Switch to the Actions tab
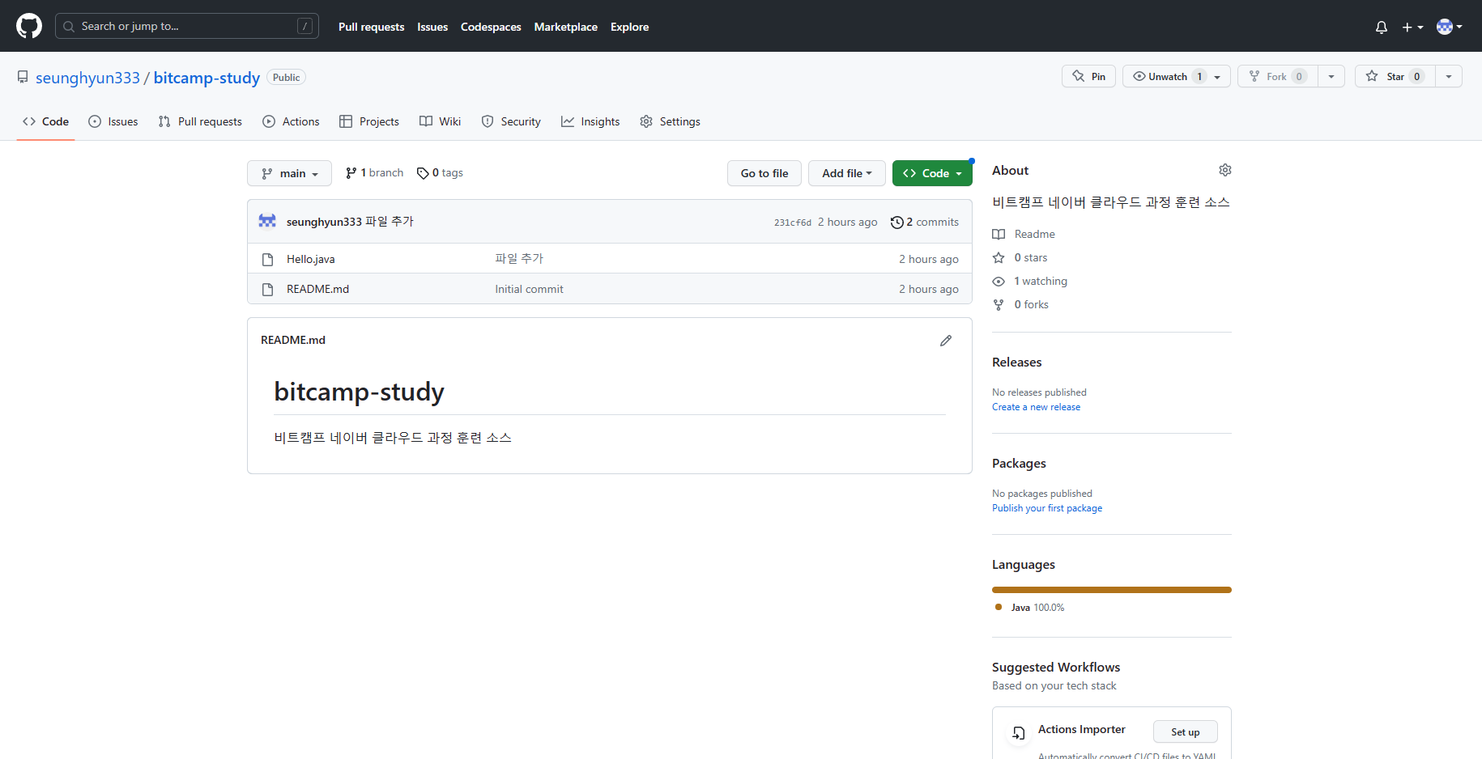Screen dimensions: 1482x759 click(291, 121)
